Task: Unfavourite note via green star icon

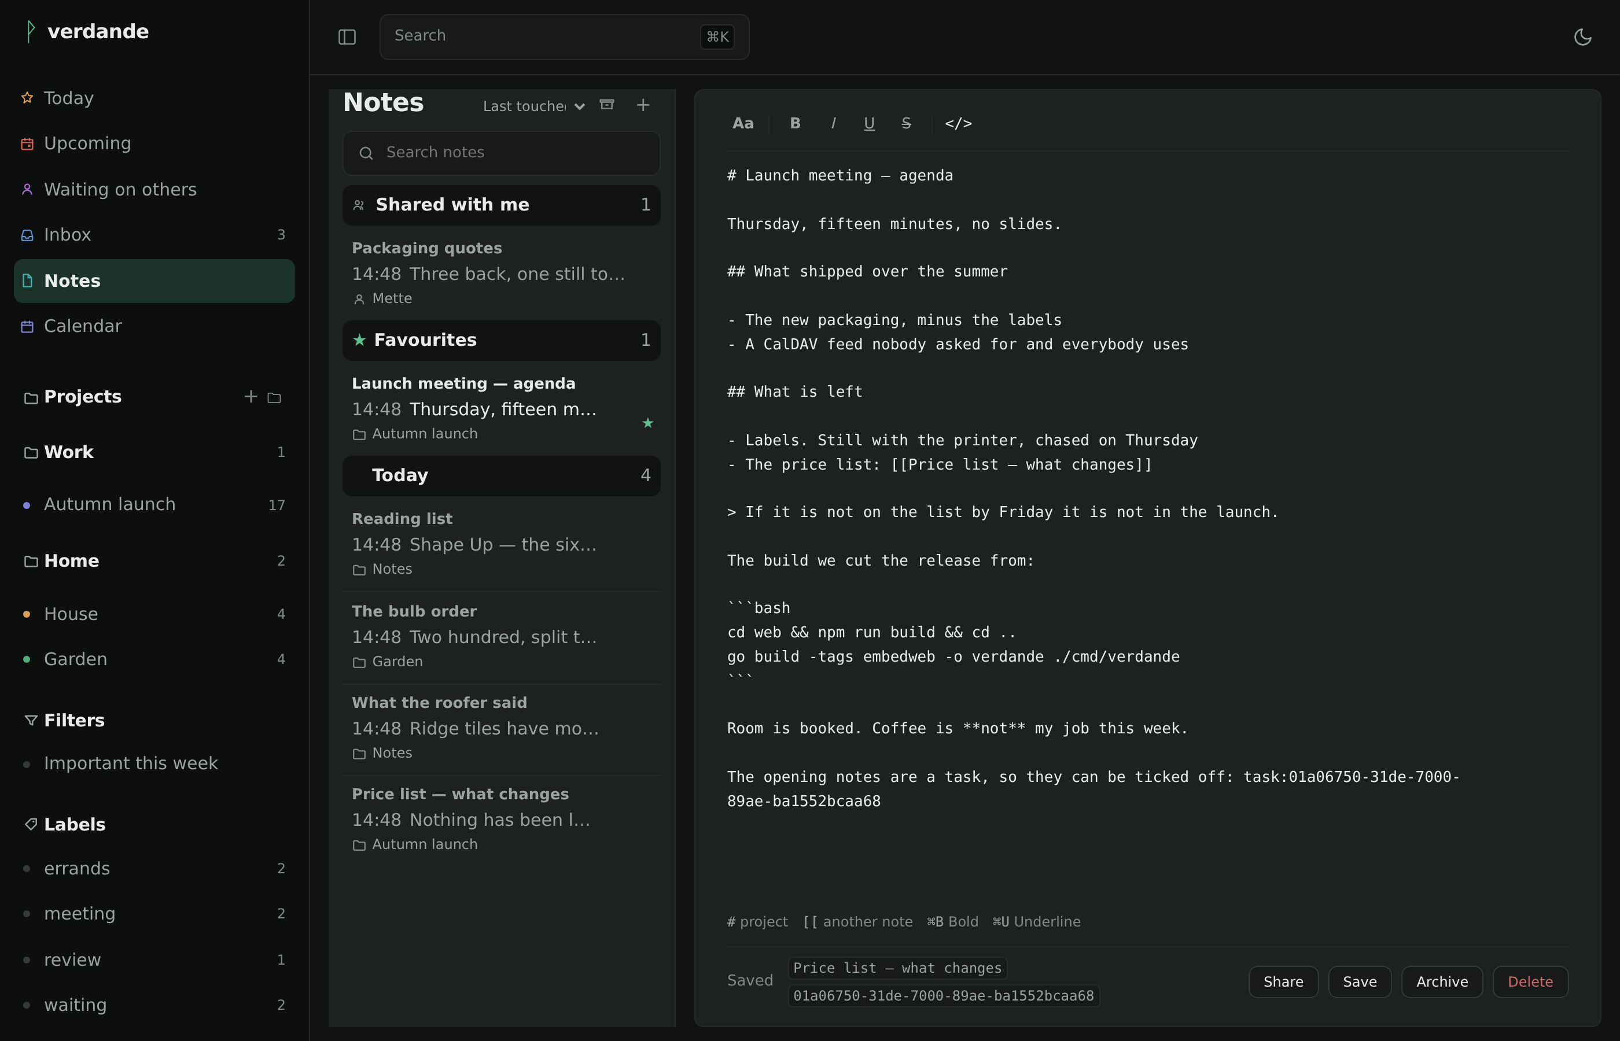Action: (648, 423)
